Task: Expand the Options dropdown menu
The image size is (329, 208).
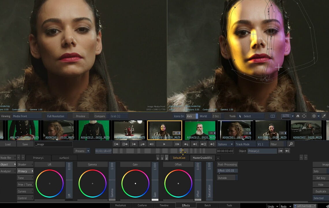Action: 225,144
